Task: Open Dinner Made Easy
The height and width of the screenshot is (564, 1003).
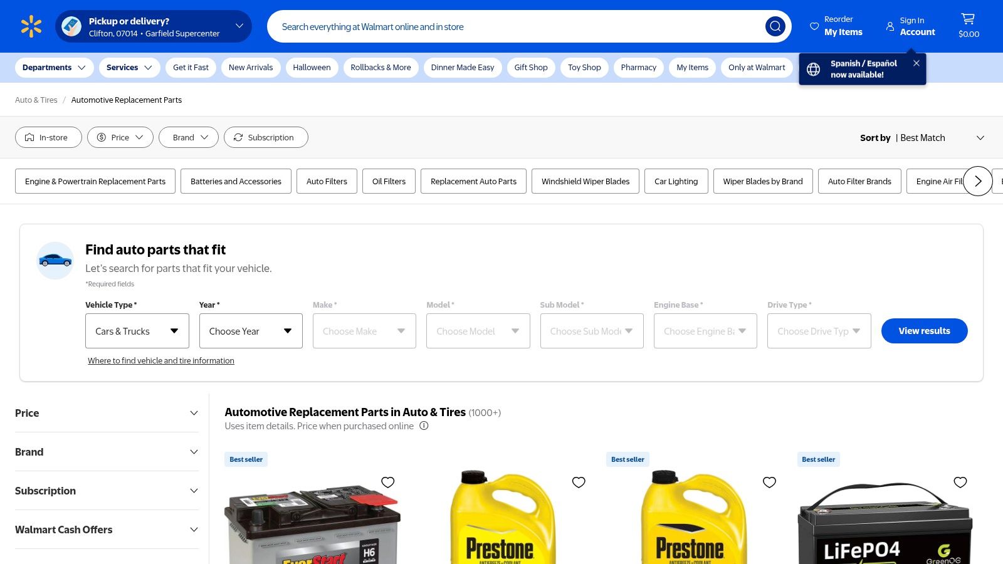Action: coord(463,68)
